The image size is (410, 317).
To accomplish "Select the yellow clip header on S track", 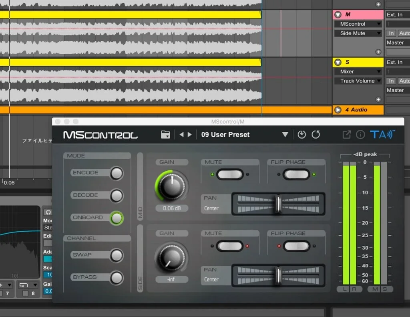I will [131, 62].
